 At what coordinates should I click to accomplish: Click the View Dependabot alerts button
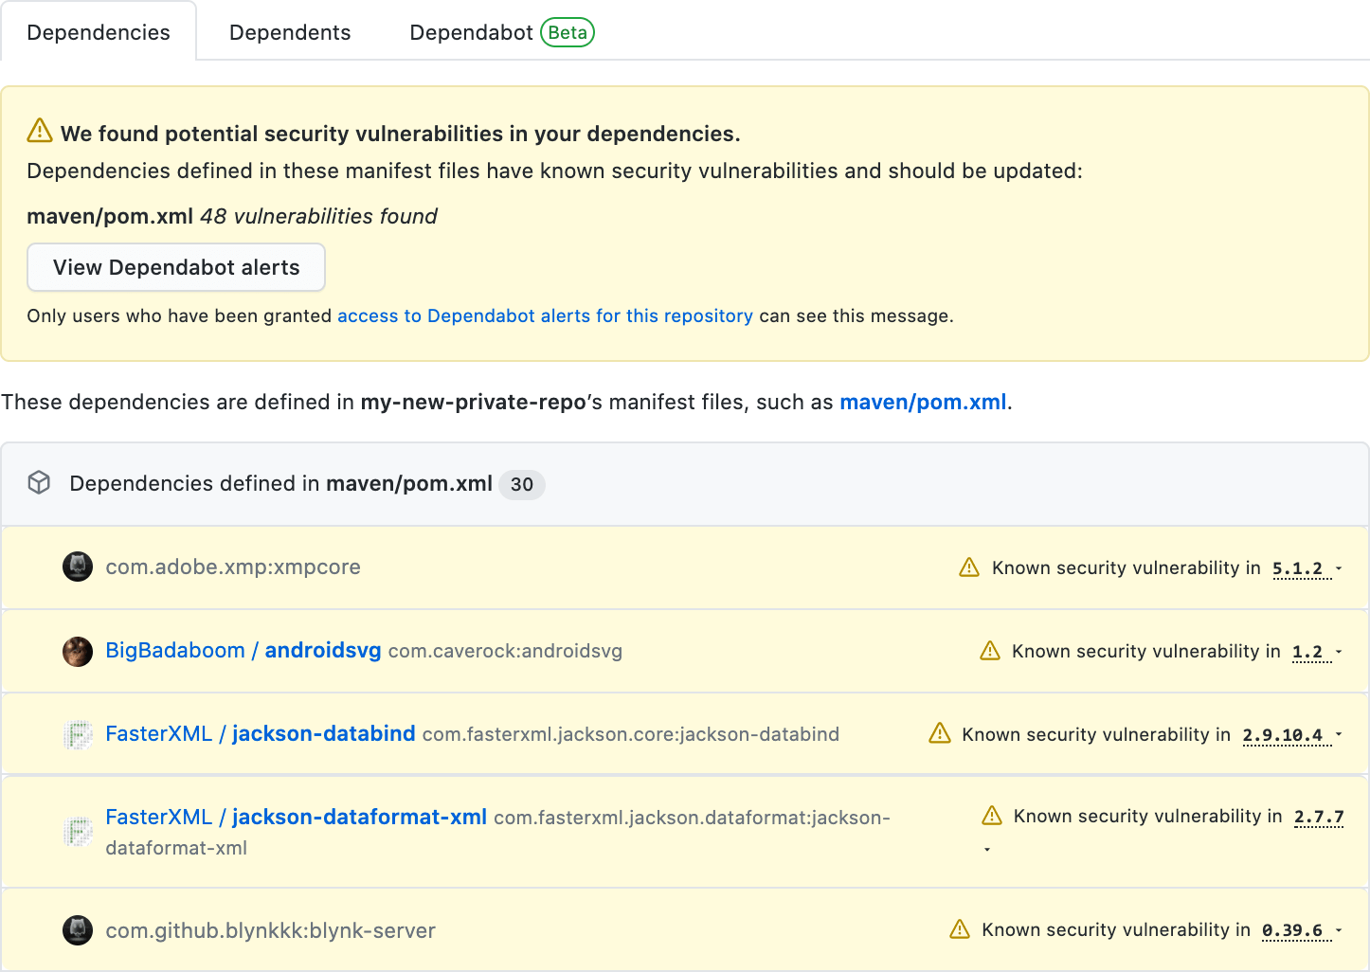pyautogui.click(x=175, y=267)
